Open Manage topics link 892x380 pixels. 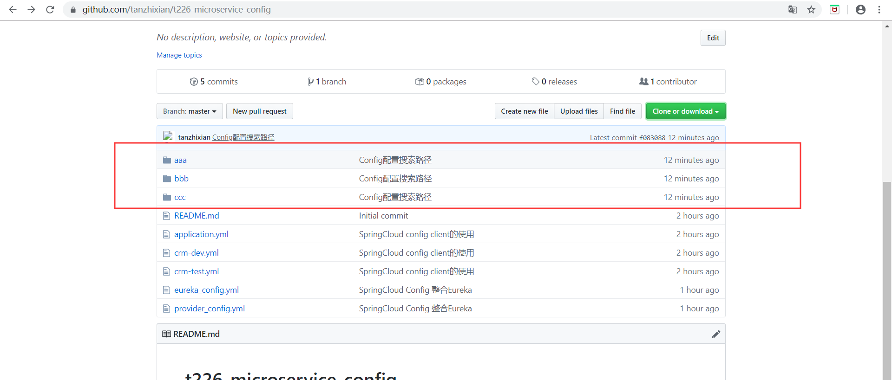tap(179, 55)
